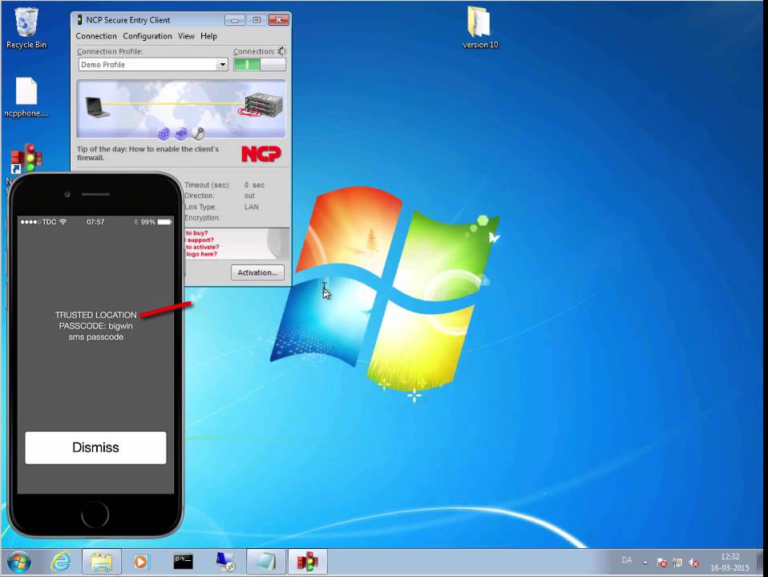Switch to NCP client taskbar button

pyautogui.click(x=308, y=562)
